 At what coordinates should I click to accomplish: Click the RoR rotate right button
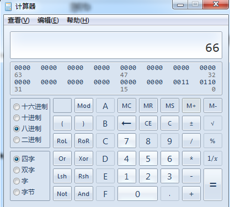[x=84, y=141]
